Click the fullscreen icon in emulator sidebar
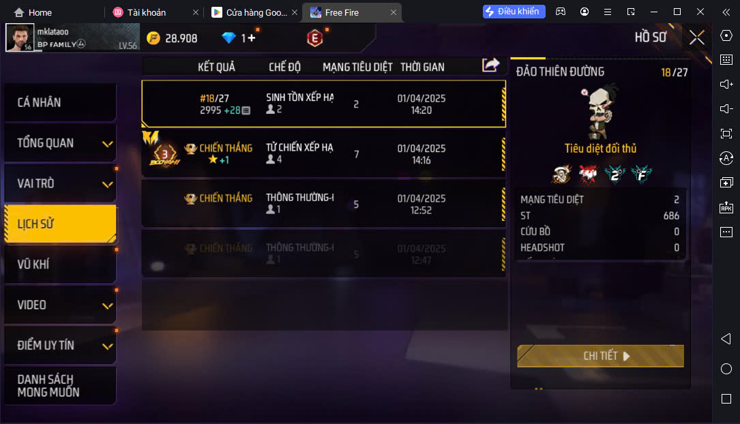 (726, 134)
